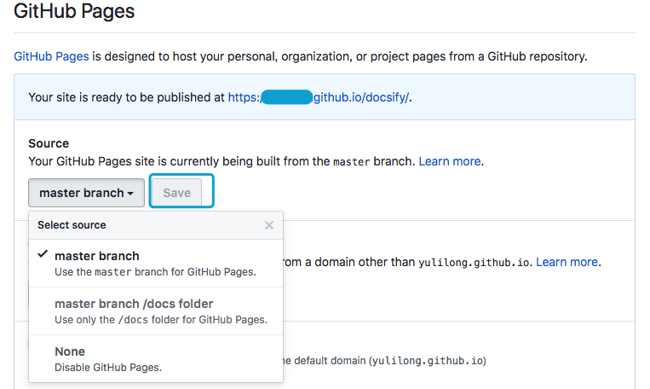Choose the master branch option
This screenshot has width=650, height=389.
(156, 264)
